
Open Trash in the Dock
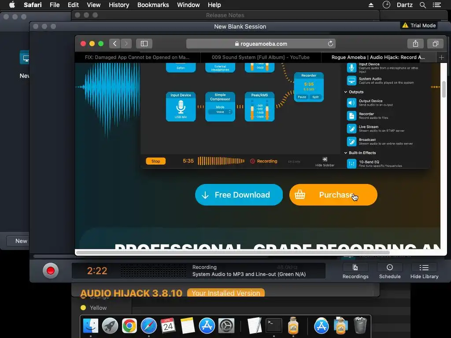click(360, 325)
